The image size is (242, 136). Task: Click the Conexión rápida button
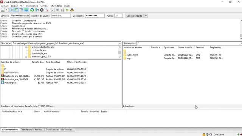tap(134, 16)
